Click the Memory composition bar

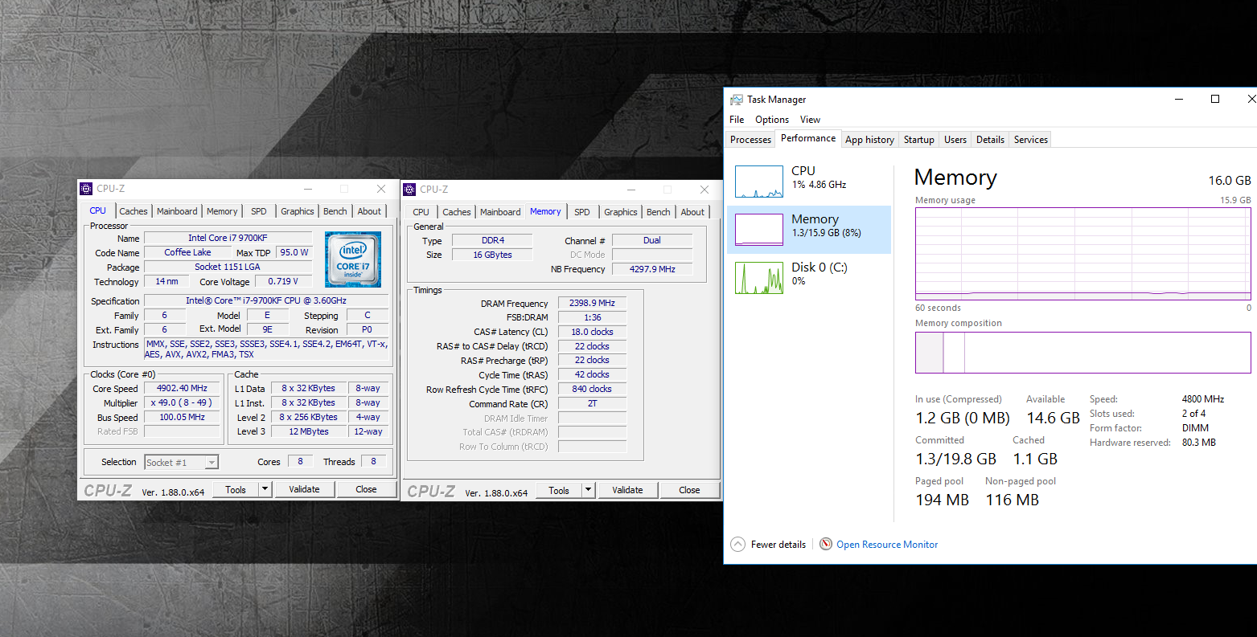click(x=1082, y=353)
